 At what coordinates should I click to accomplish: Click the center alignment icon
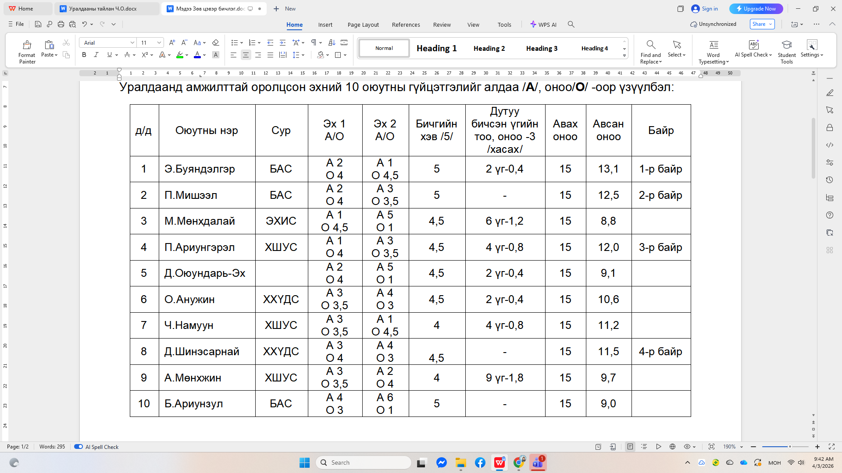click(x=246, y=55)
